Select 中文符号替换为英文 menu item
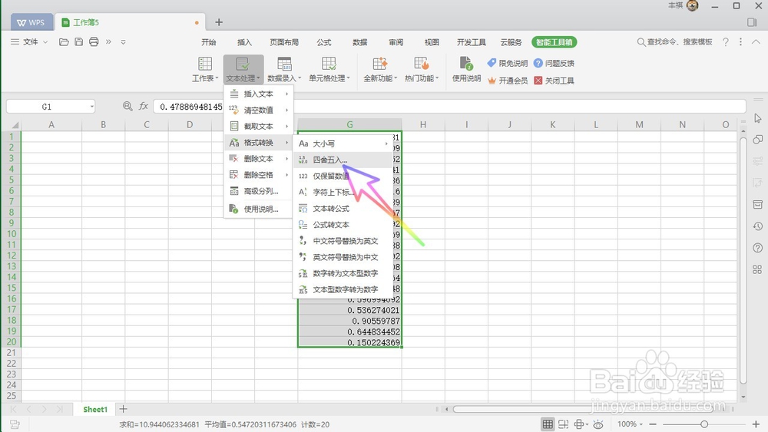Screen dimensions: 768x432 pyautogui.click(x=343, y=241)
